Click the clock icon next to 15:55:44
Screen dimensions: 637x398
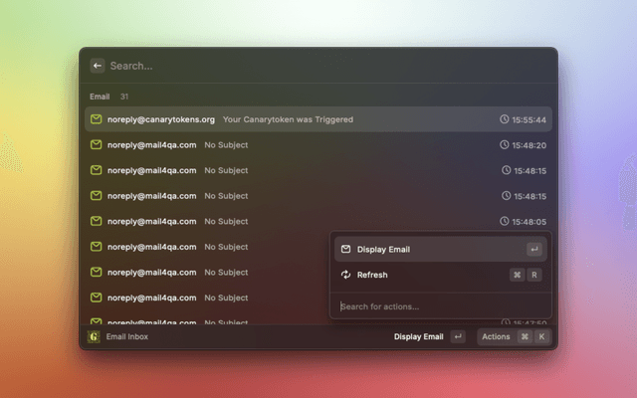pos(505,119)
